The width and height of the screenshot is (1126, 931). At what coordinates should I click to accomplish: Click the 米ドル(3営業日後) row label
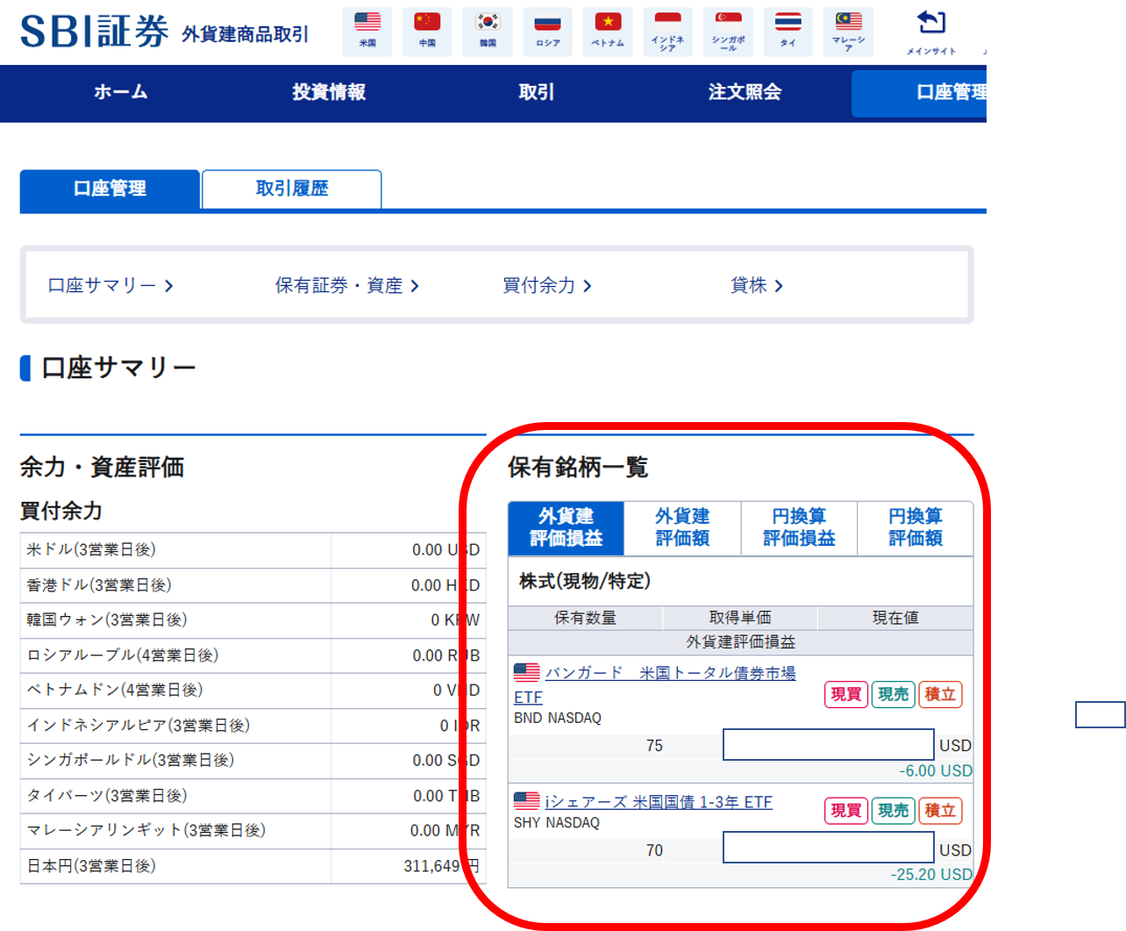[x=91, y=549]
